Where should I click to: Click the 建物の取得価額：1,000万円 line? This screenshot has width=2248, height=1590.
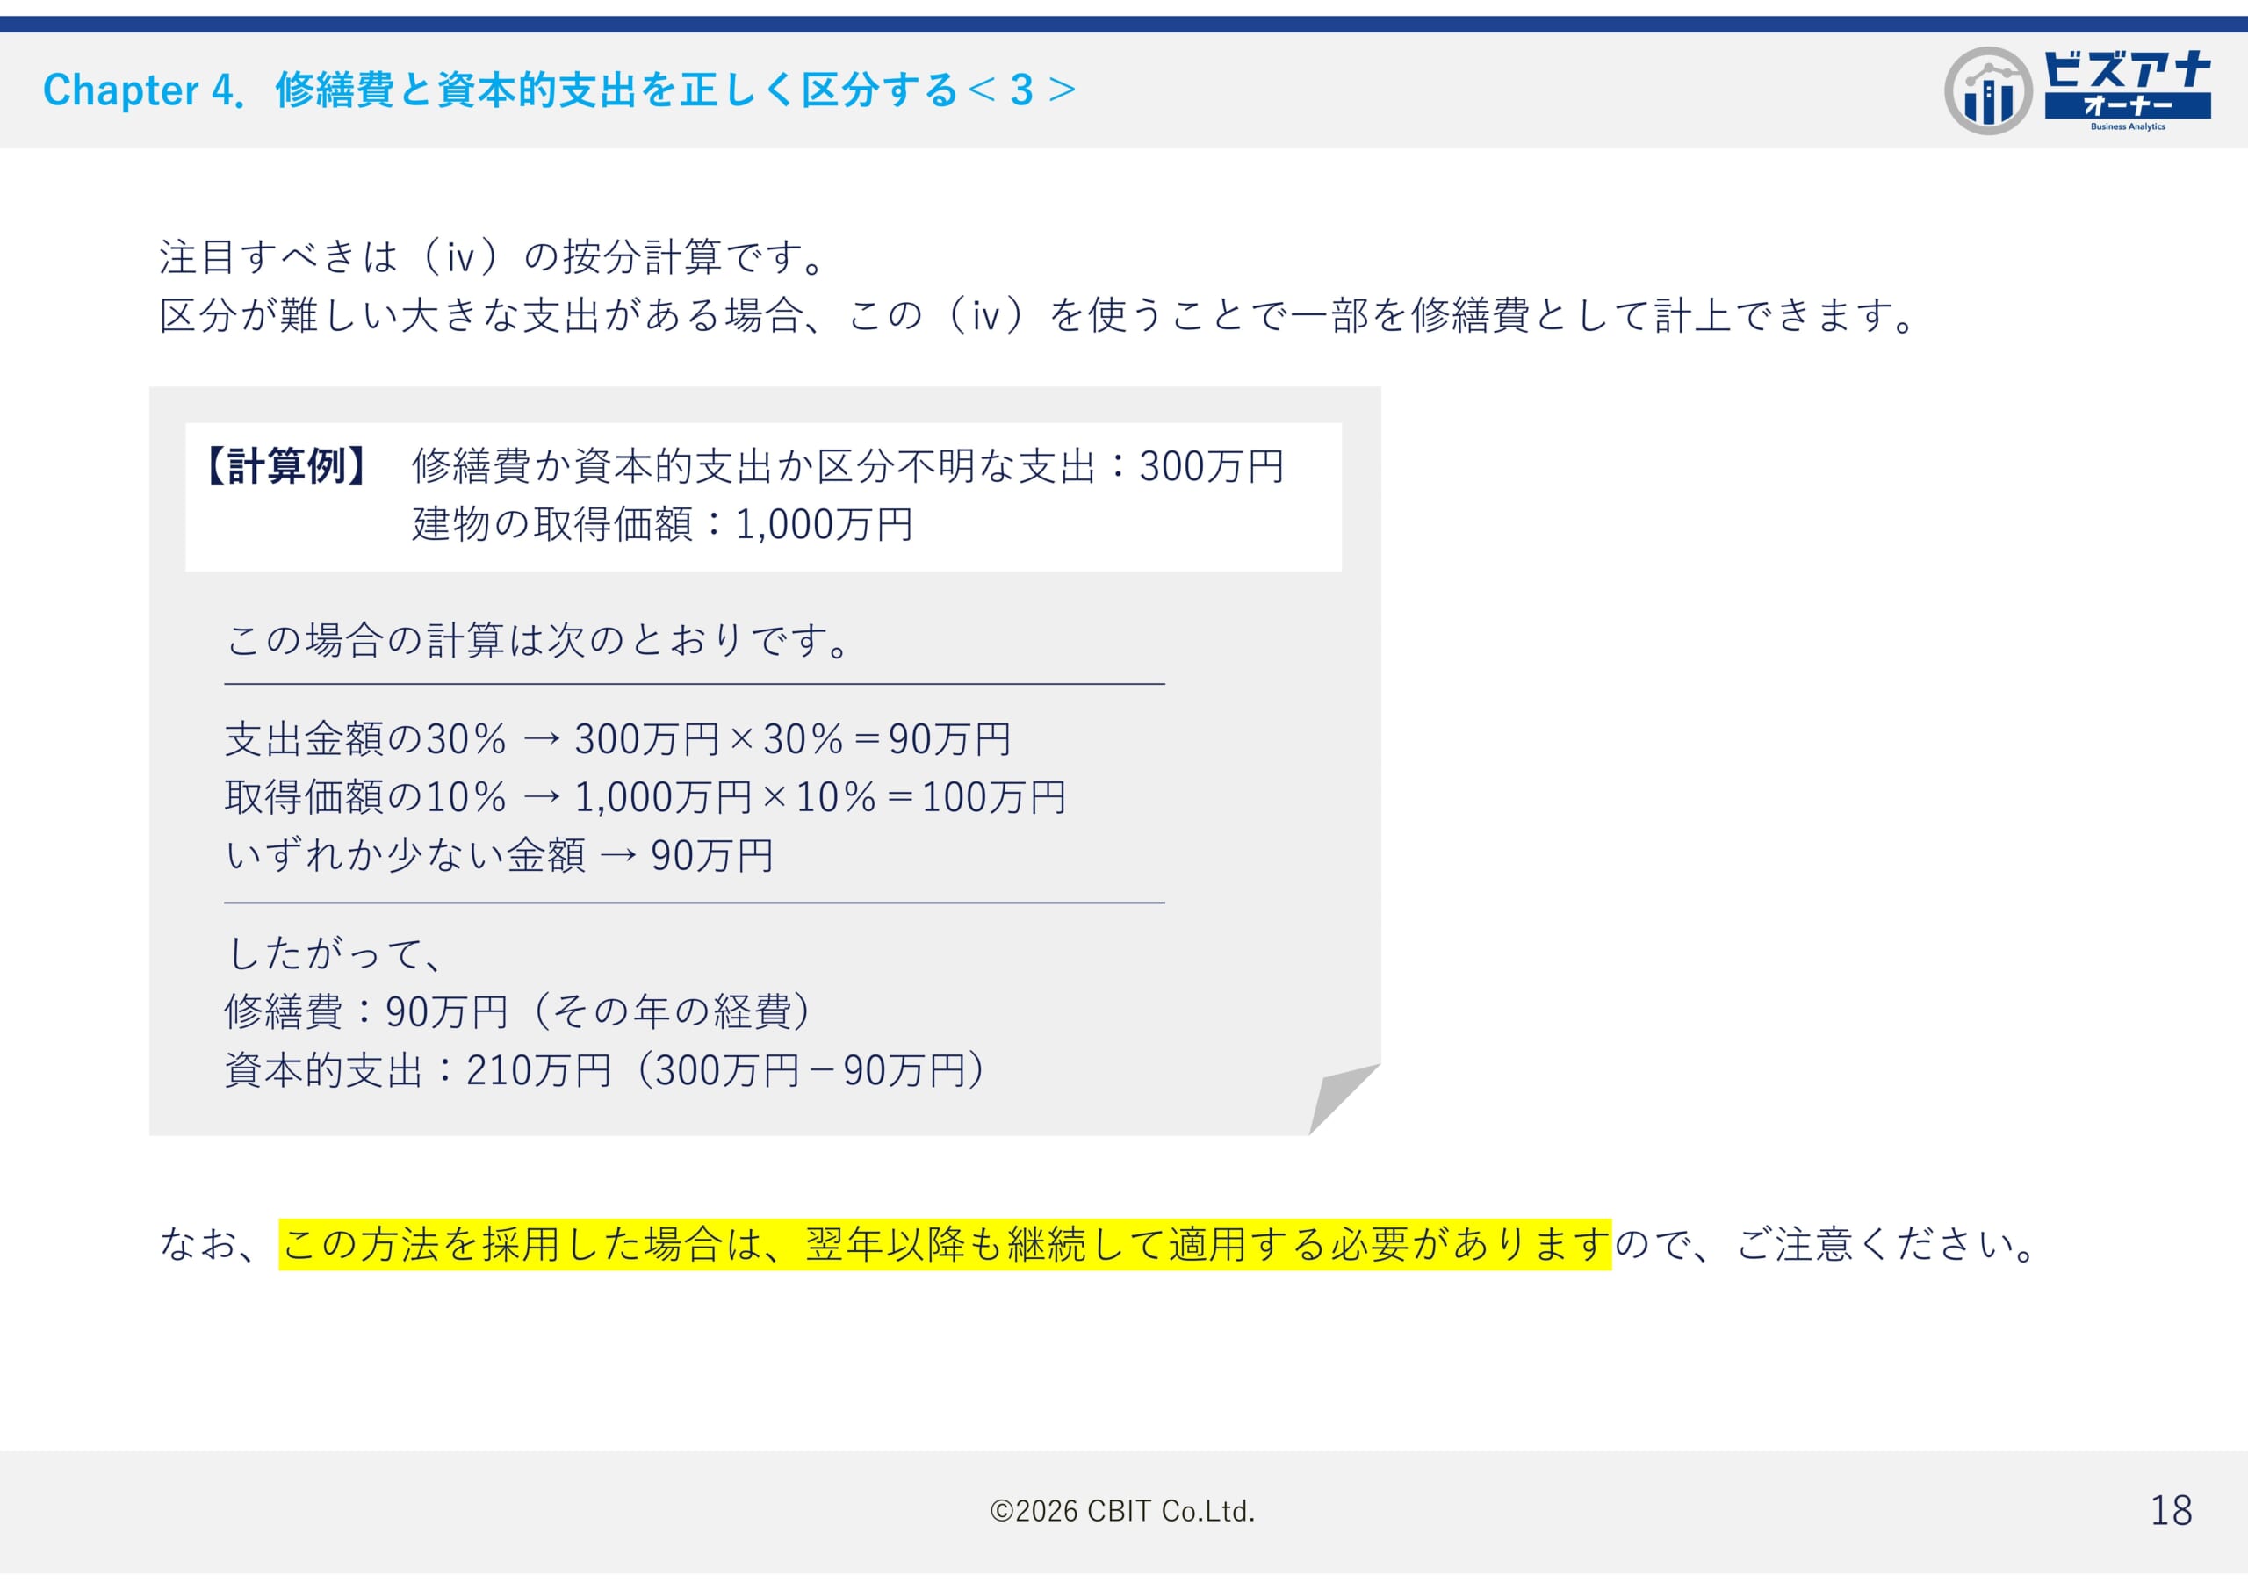[x=662, y=525]
